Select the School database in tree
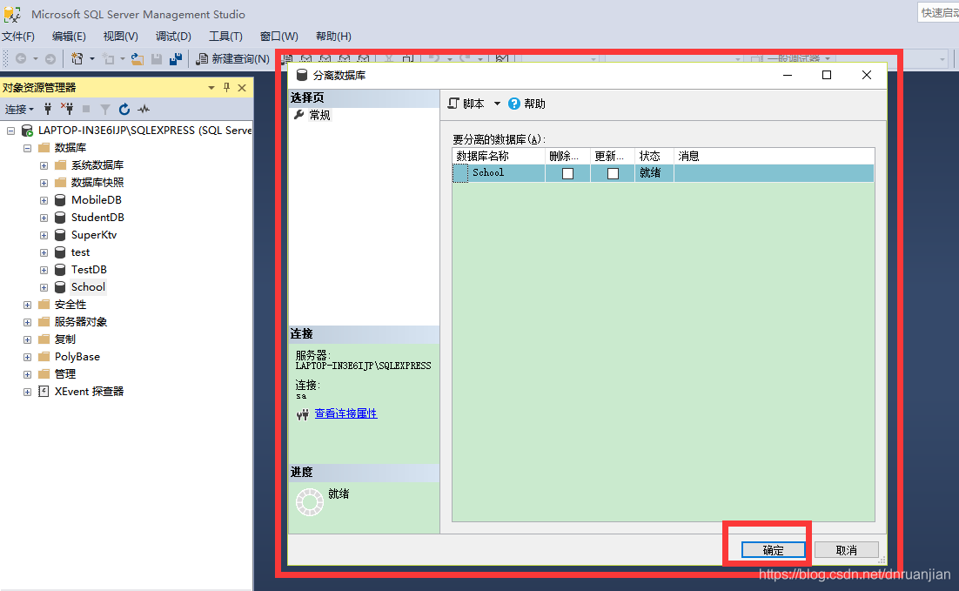Image resolution: width=959 pixels, height=591 pixels. click(88, 287)
